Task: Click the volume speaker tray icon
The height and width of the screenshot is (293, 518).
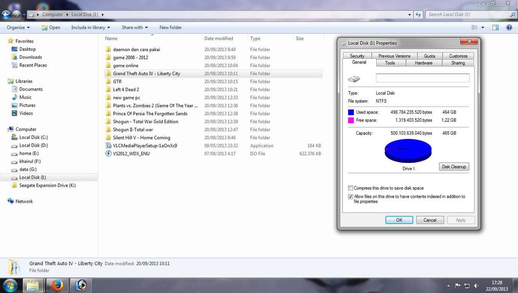Action: (476, 286)
